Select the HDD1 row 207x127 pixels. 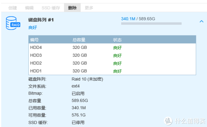[x=112, y=71]
